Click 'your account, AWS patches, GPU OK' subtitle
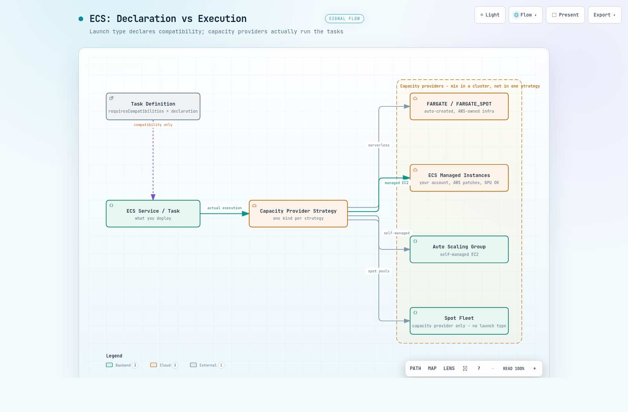 (x=459, y=183)
